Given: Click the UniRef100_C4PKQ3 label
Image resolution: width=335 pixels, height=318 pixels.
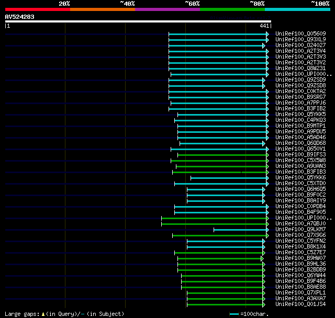Looking at the screenshot, I should [300, 120].
